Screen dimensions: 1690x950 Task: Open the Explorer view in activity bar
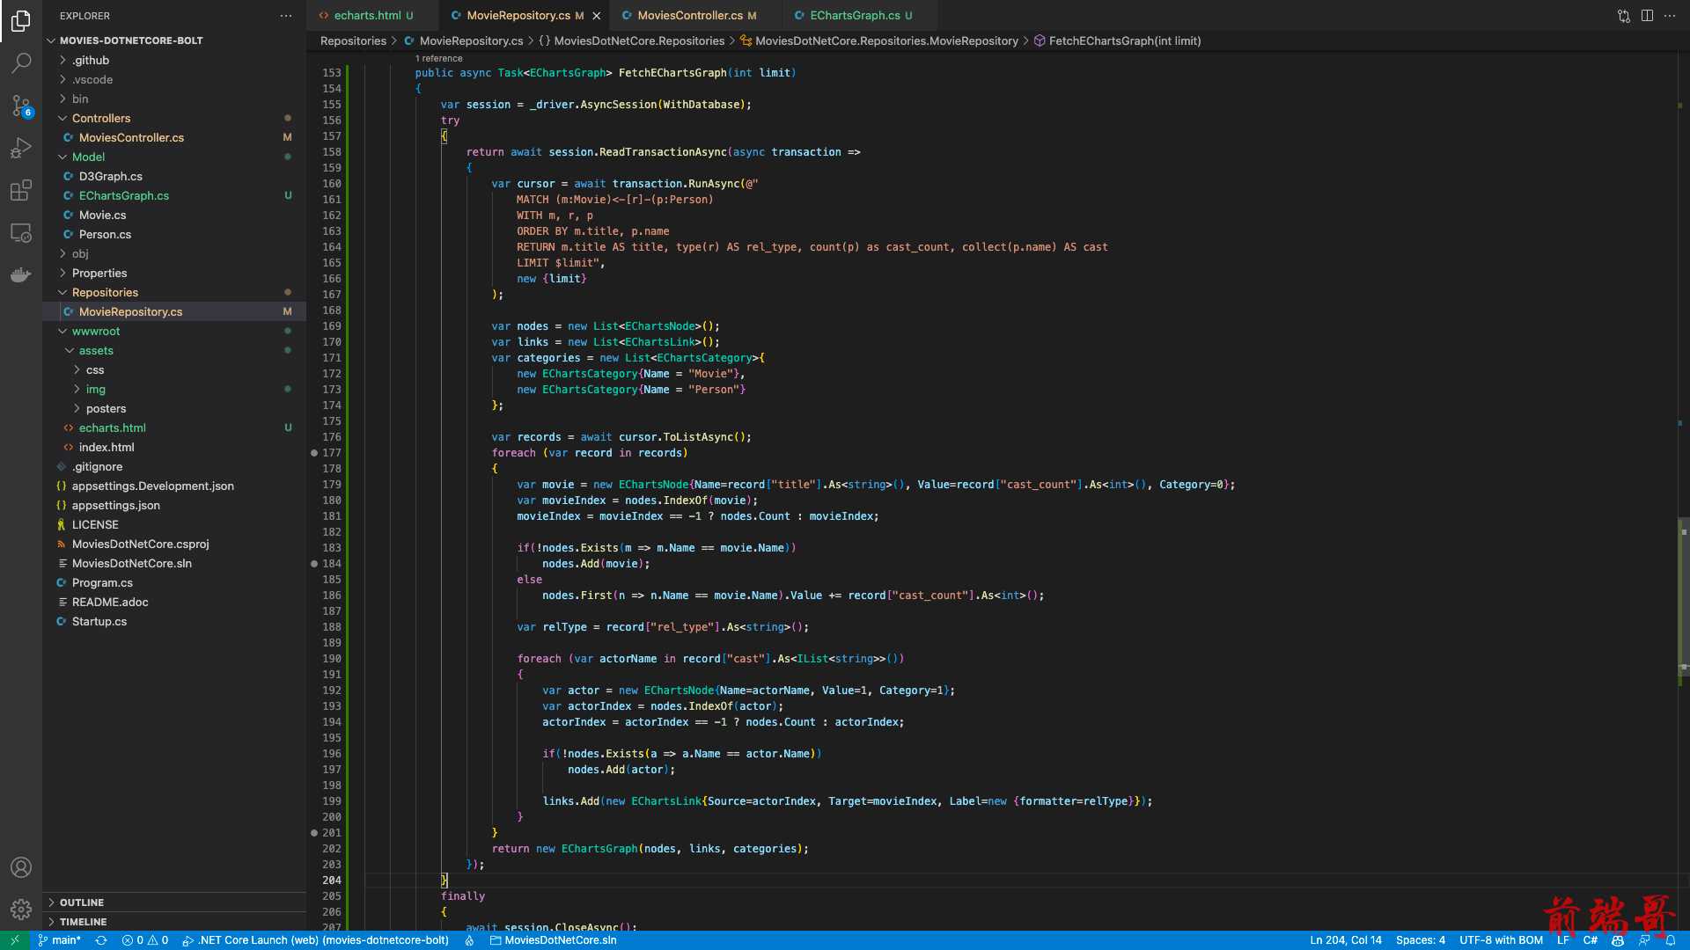[21, 20]
